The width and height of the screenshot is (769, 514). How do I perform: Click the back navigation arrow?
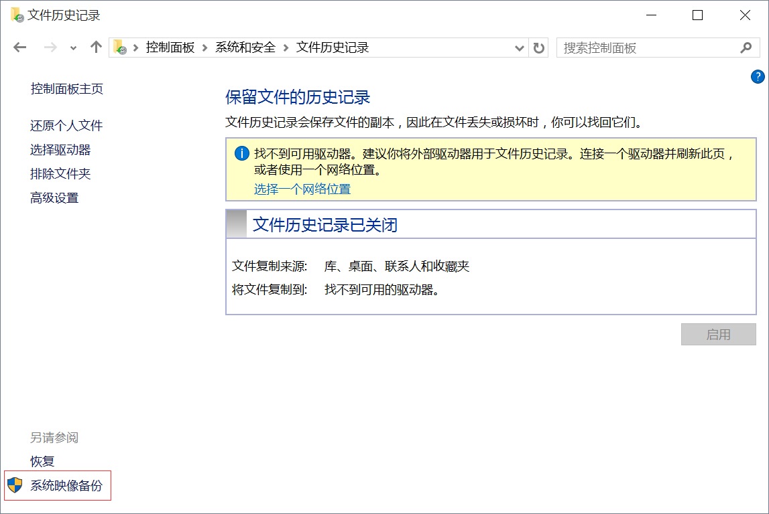tap(19, 47)
